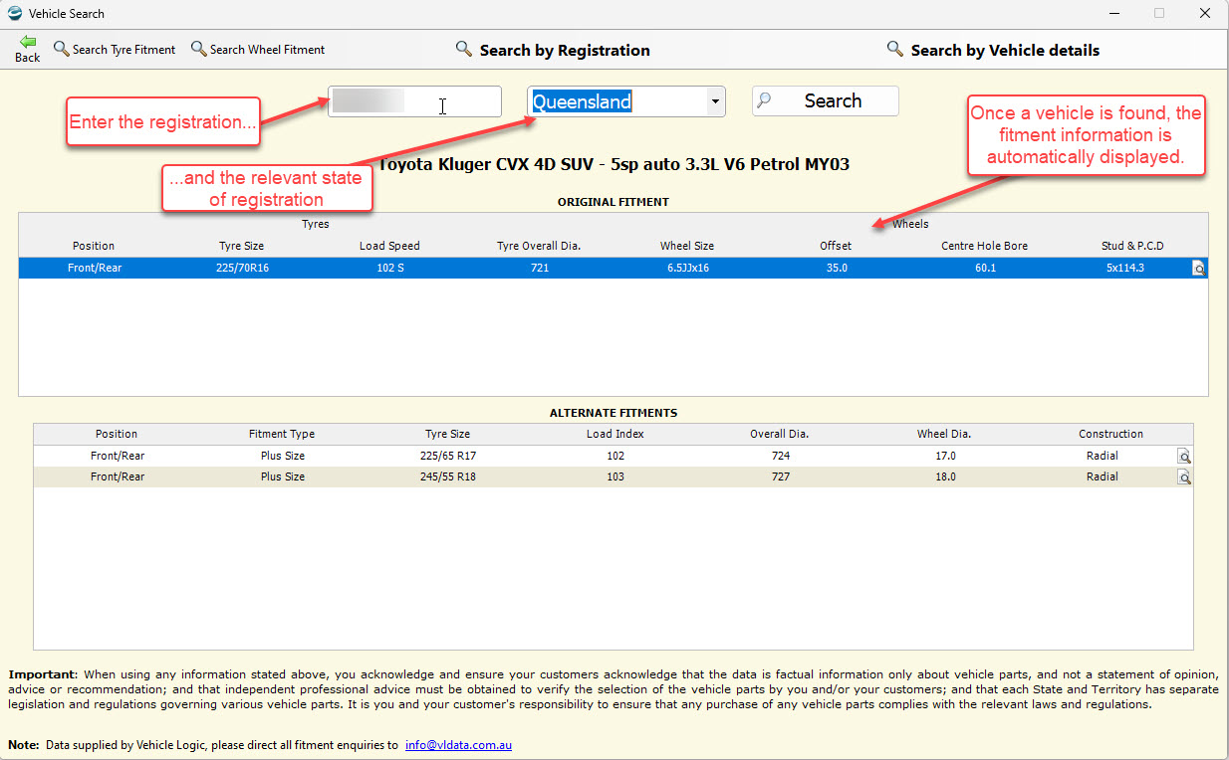Select the 60.1 centre hole bore value
The image size is (1229, 760).
[984, 269]
